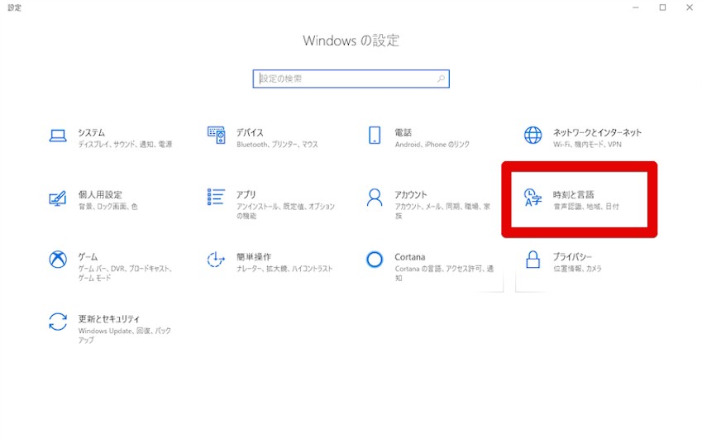Select the Cortana circle icon

pyautogui.click(x=375, y=260)
